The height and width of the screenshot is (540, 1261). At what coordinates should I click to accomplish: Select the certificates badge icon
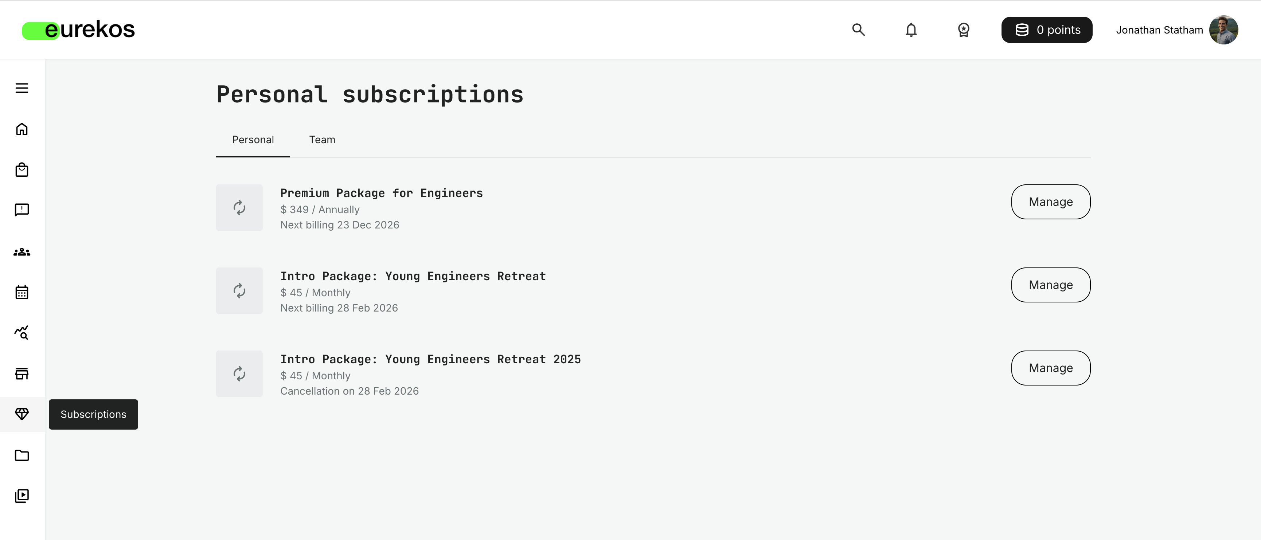point(963,30)
